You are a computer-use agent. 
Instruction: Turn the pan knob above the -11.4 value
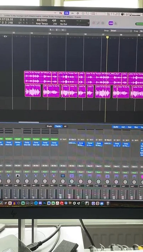point(98,182)
